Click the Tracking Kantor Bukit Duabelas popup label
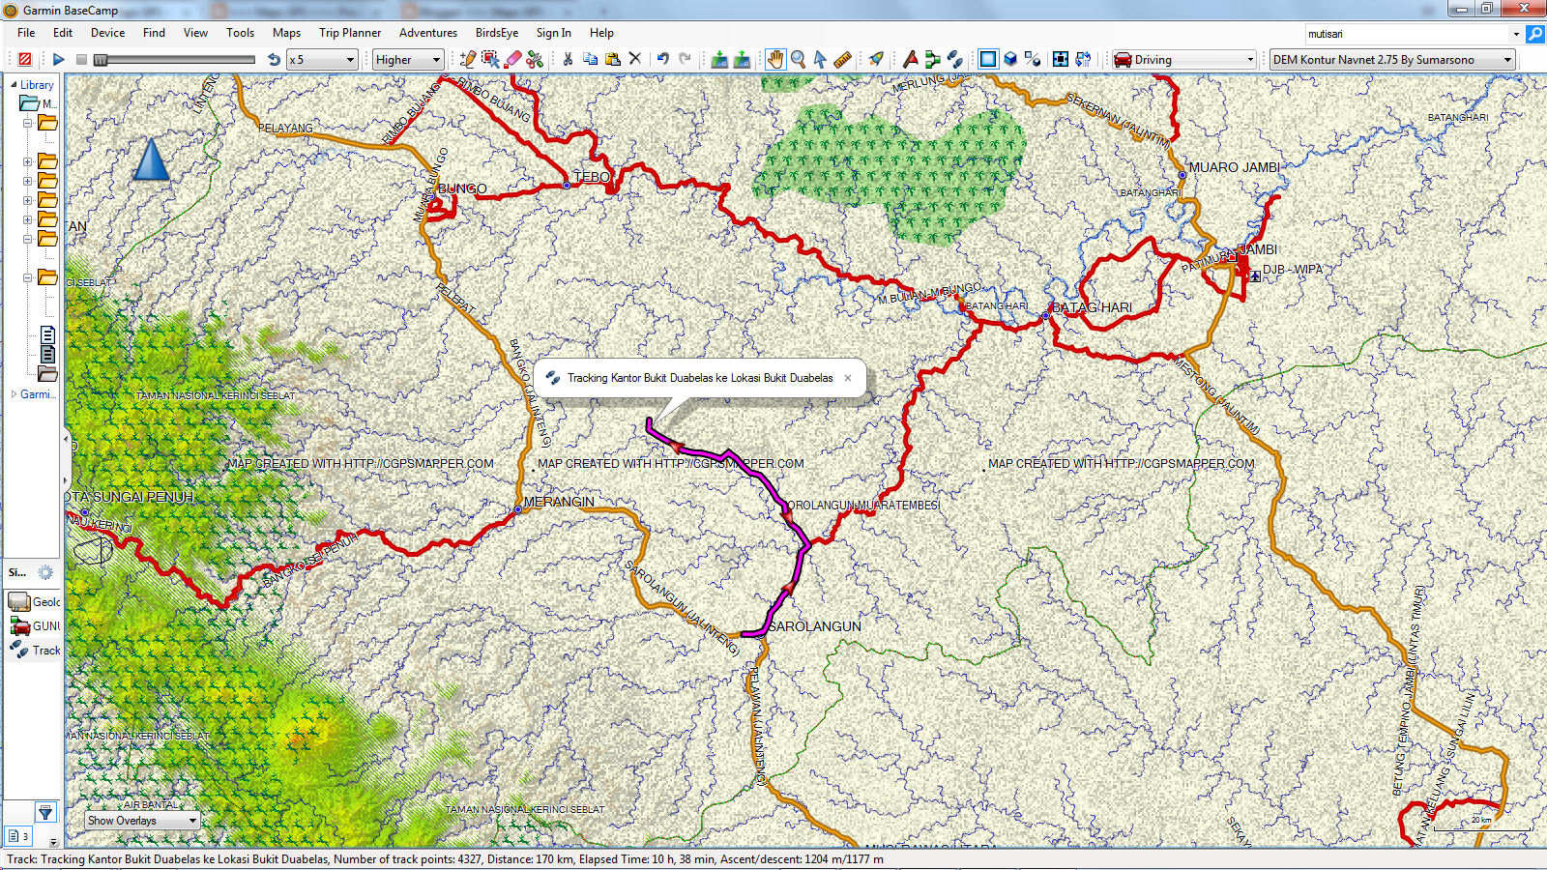Viewport: 1547px width, 870px height. [x=700, y=378]
